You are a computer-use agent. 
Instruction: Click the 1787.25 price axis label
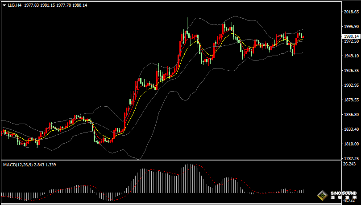(x=350, y=158)
